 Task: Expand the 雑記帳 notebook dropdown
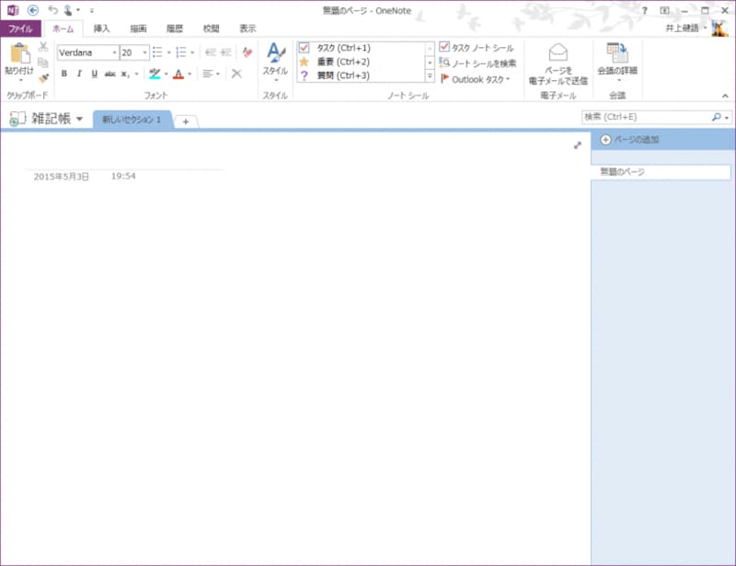(80, 119)
